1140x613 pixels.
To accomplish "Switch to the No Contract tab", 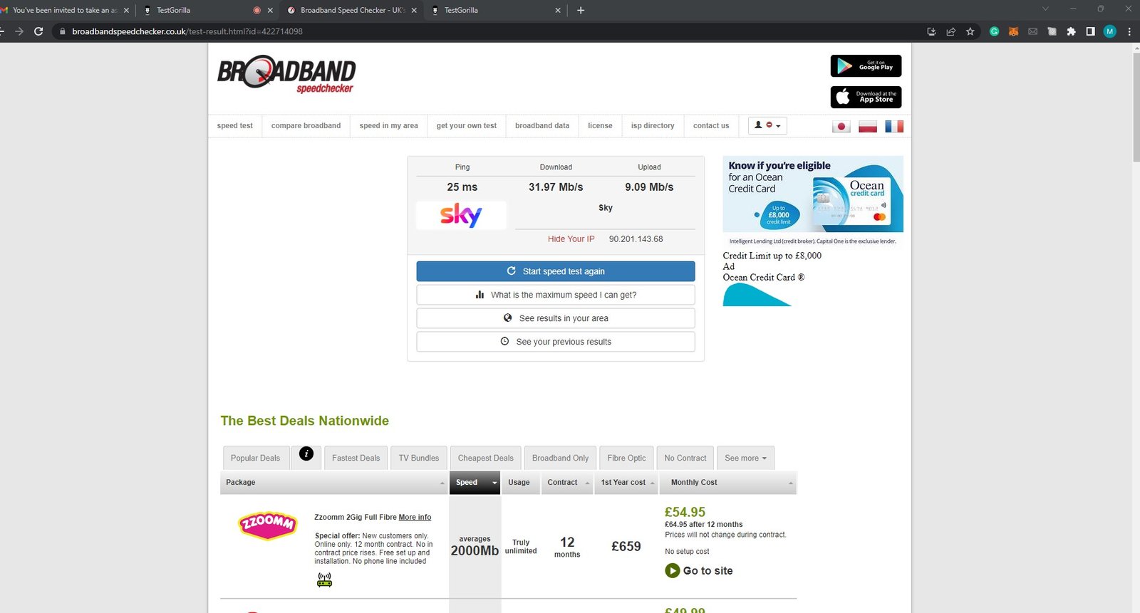I will [x=685, y=458].
